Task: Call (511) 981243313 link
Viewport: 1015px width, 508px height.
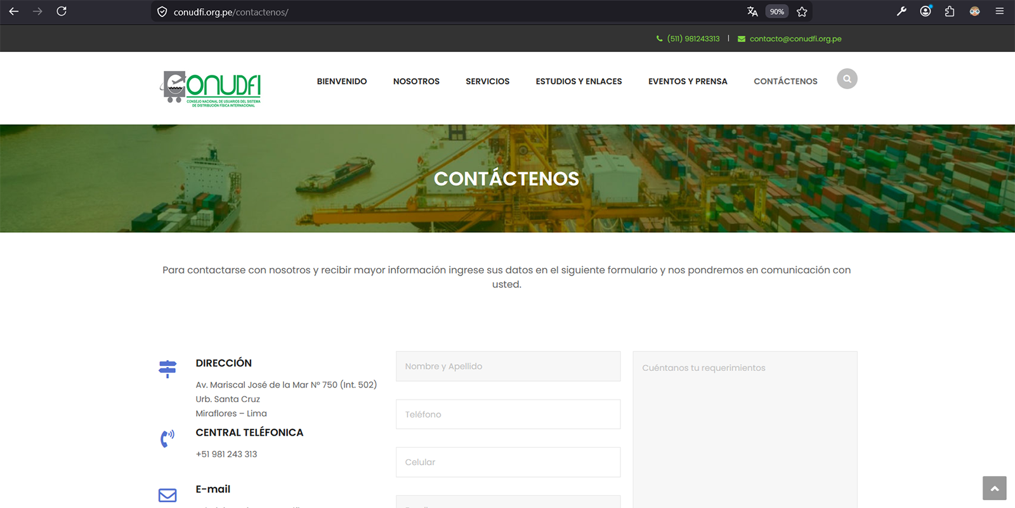Action: click(x=693, y=39)
